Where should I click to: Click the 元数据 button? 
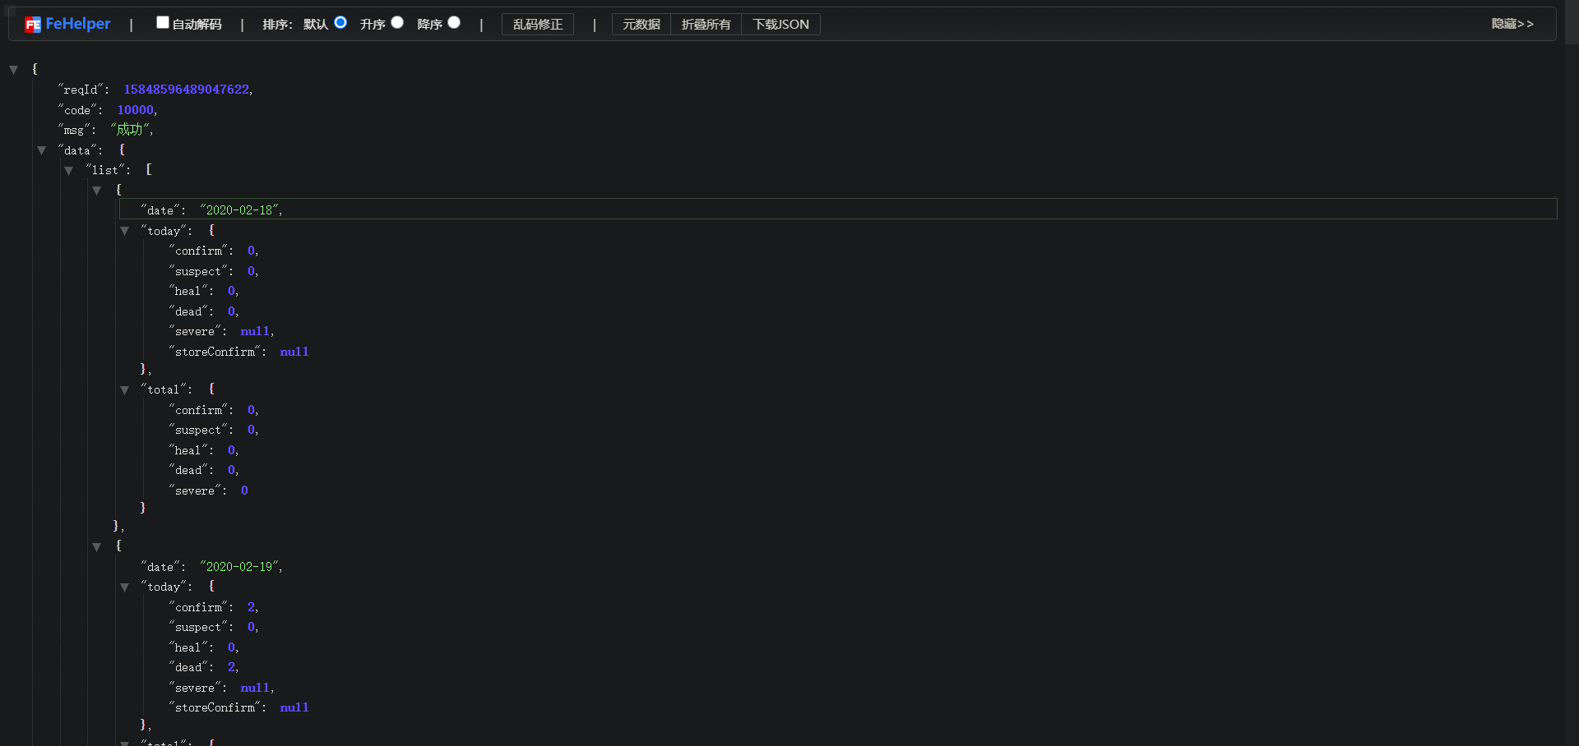pyautogui.click(x=641, y=25)
